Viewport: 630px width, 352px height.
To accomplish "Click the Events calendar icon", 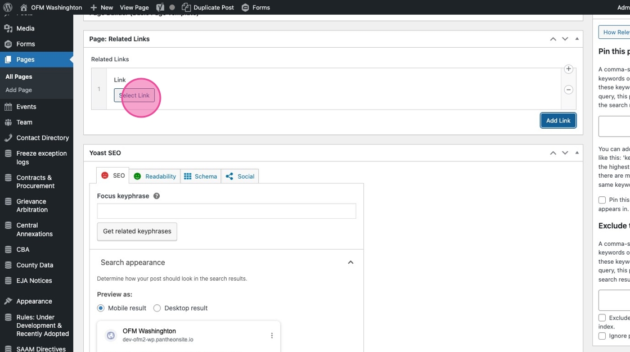I will point(8,107).
